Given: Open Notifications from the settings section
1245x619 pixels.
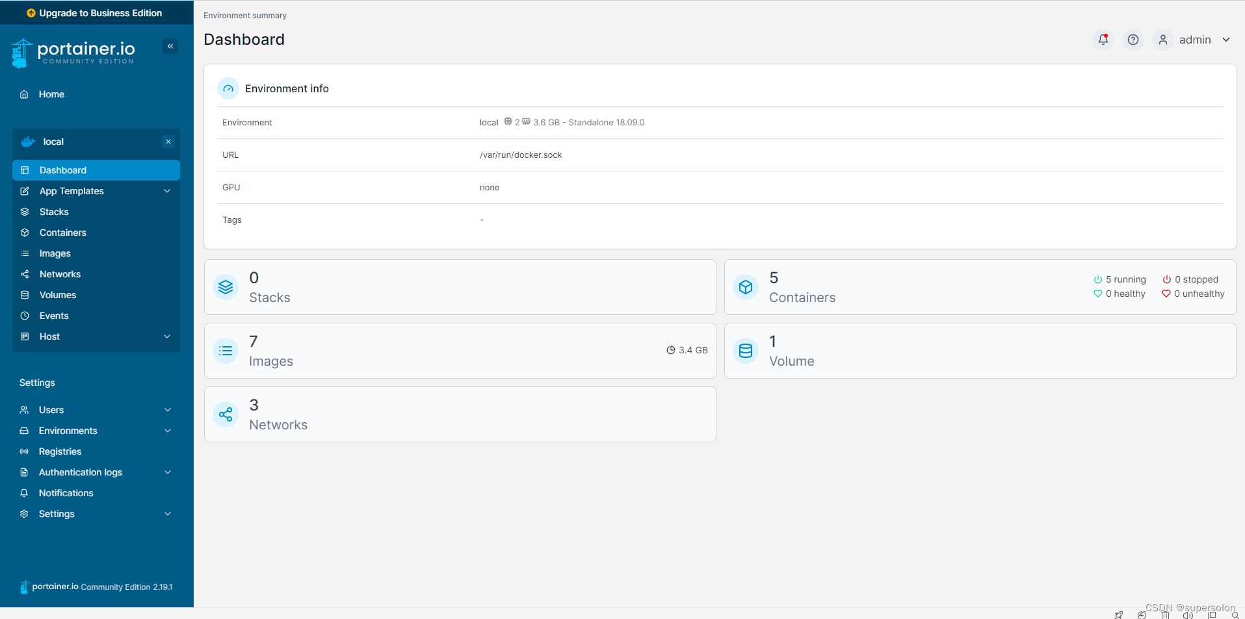Looking at the screenshot, I should [x=24, y=492].
